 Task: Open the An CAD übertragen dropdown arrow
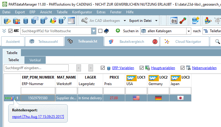tap(125, 21)
